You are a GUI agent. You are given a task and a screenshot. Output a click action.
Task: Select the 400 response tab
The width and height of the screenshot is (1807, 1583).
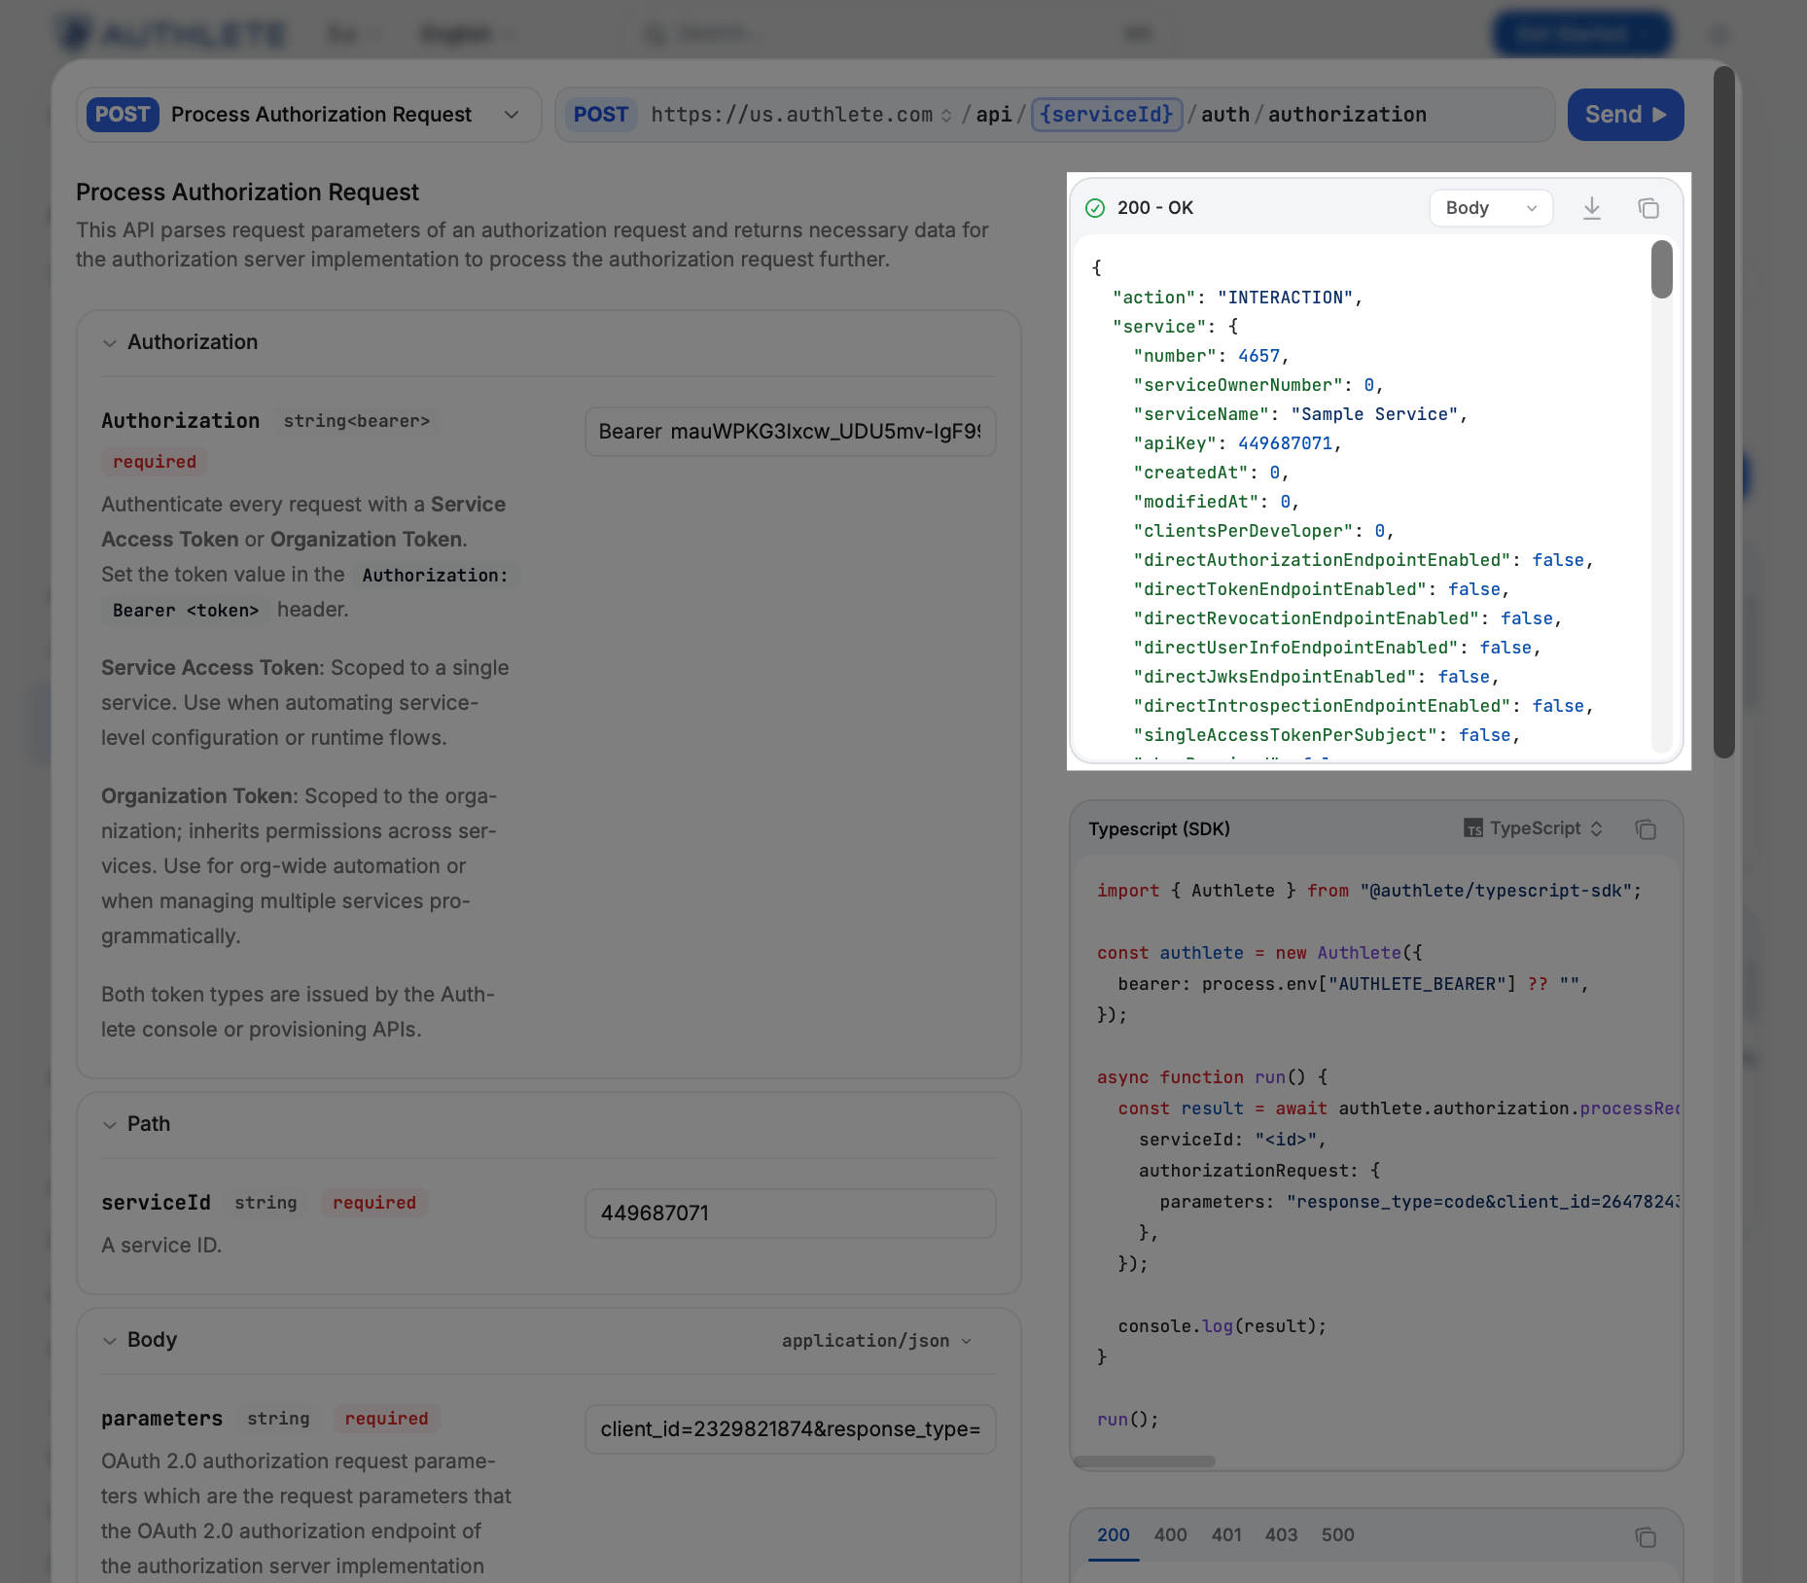tap(1170, 1535)
